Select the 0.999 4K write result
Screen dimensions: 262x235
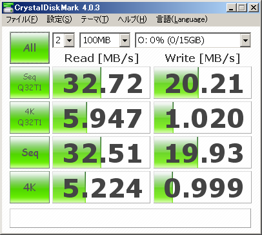coord(203,187)
